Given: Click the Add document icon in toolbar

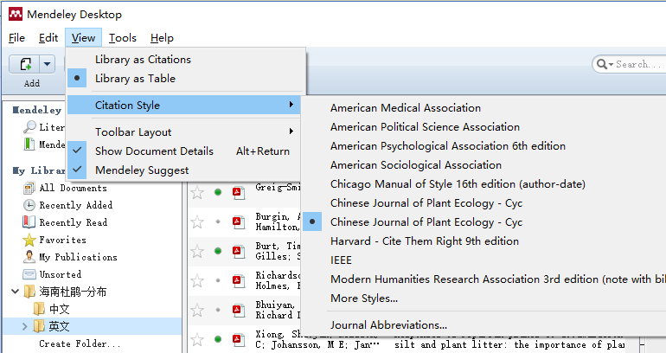Looking at the screenshot, I should (25, 64).
